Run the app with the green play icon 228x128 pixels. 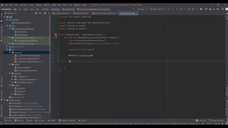pos(169,9)
